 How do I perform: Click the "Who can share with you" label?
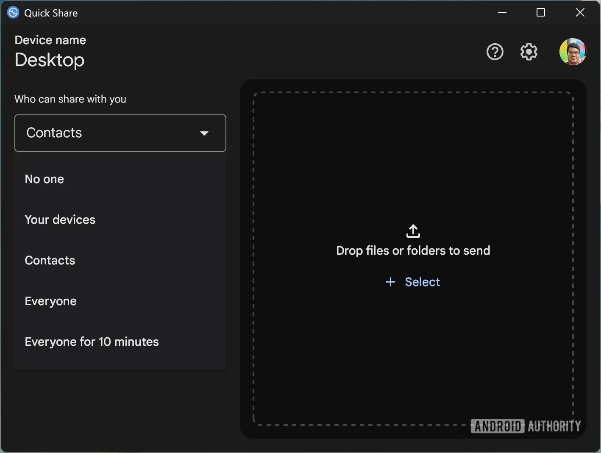tap(70, 99)
